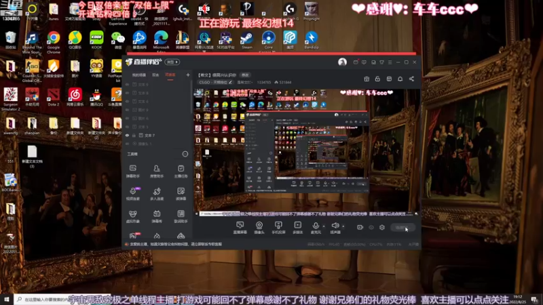Click the layout grid icon beside the bell
The height and width of the screenshot is (305, 543).
tap(389, 79)
